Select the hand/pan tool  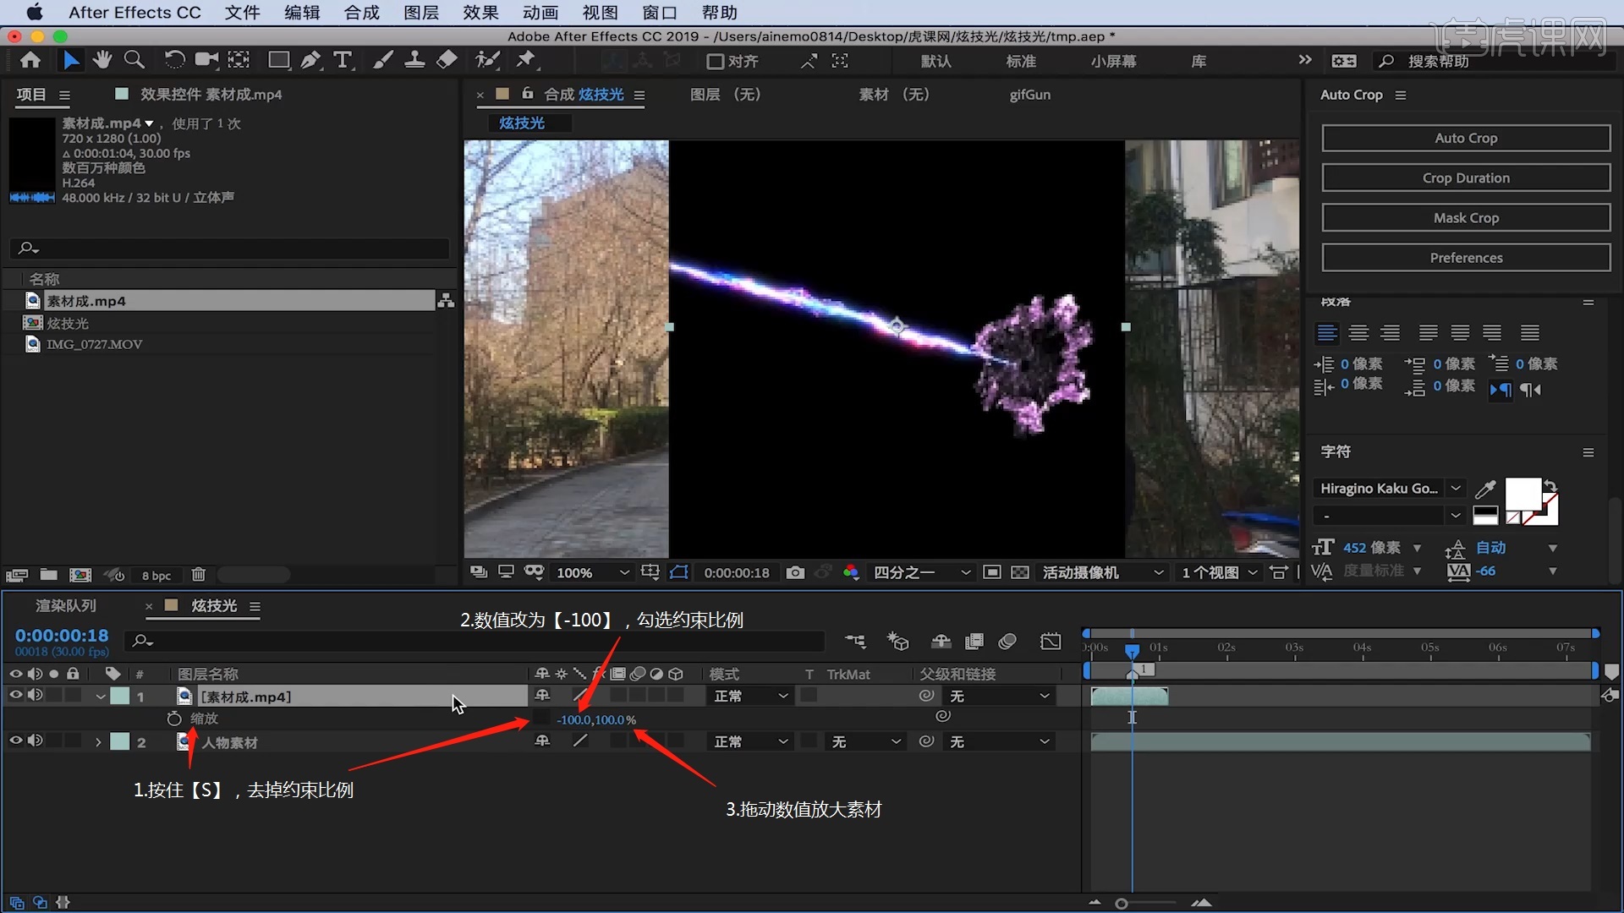click(101, 60)
